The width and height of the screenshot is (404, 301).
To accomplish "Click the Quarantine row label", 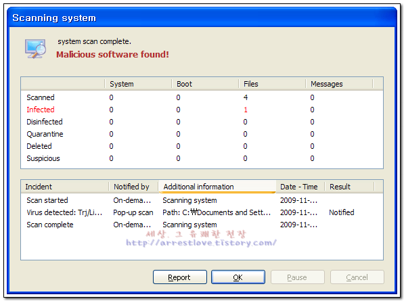I will [x=45, y=134].
